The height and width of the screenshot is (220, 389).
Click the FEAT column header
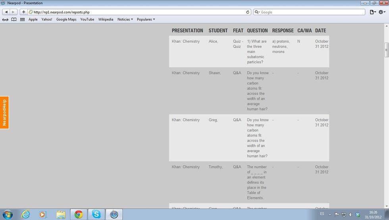(x=238, y=31)
